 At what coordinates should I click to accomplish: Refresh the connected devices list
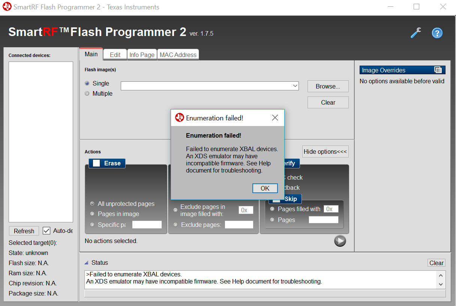24,231
